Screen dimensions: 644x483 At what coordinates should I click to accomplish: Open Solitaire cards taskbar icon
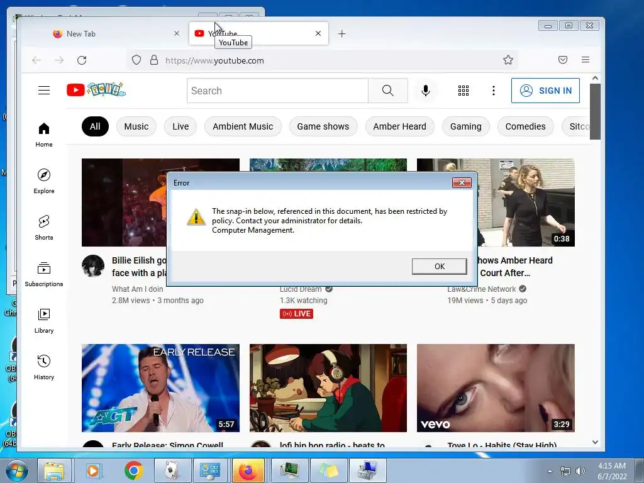coord(171,470)
